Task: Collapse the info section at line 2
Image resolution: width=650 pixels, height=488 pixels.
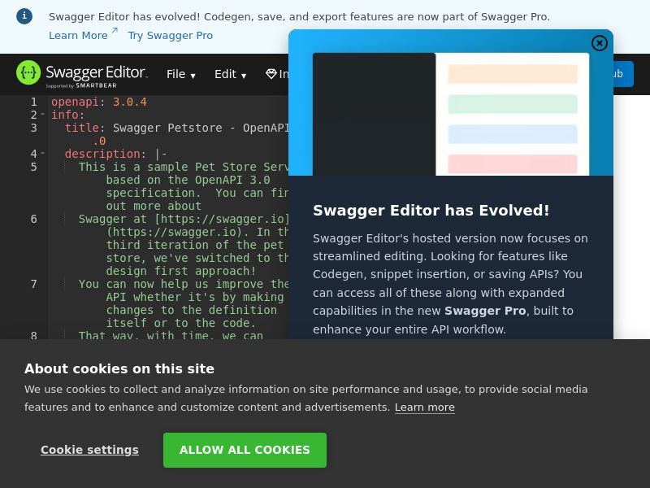Action: tap(42, 114)
